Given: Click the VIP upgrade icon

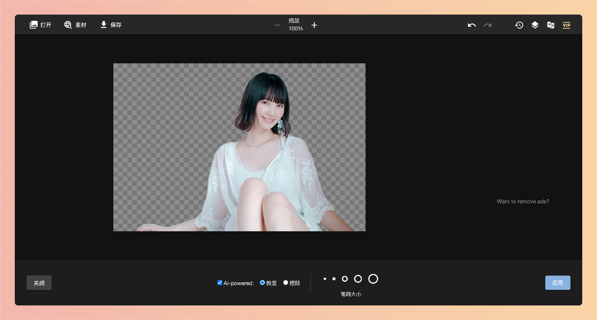Looking at the screenshot, I should [567, 25].
